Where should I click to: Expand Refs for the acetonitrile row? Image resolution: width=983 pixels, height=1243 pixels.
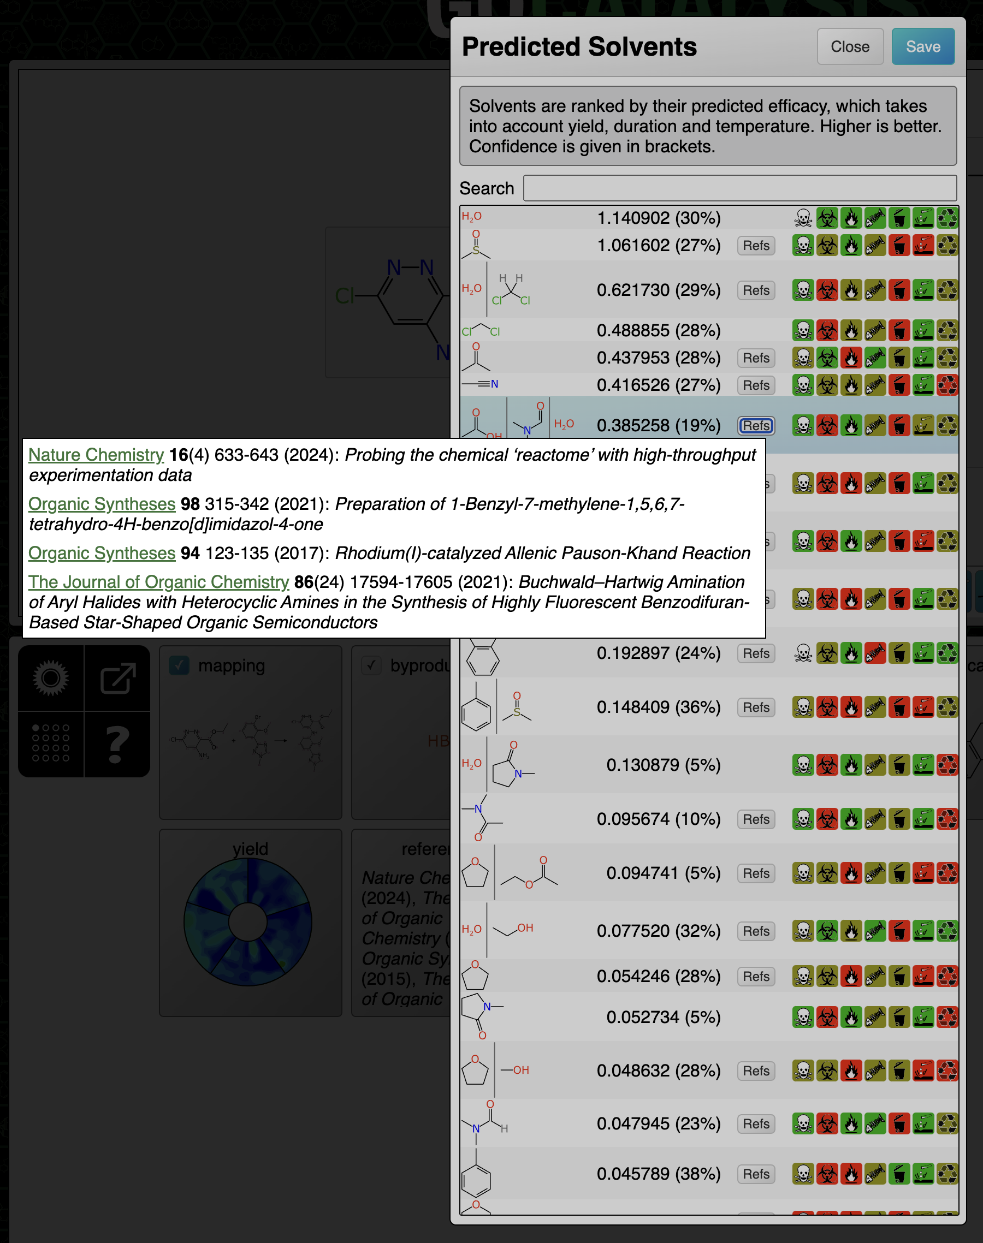point(756,385)
